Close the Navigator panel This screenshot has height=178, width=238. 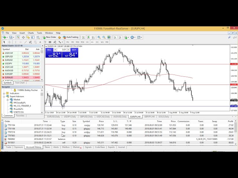coord(42,87)
